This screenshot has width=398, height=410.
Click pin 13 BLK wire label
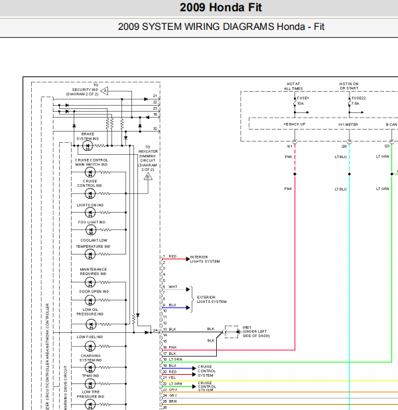click(x=172, y=329)
